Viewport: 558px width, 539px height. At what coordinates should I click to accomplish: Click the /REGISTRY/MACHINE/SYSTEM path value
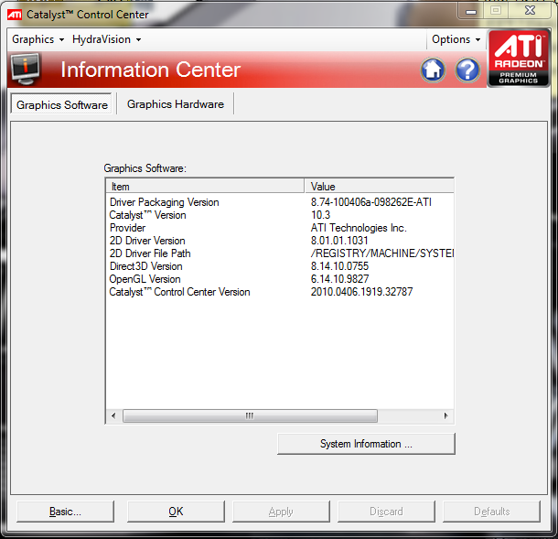pos(382,253)
